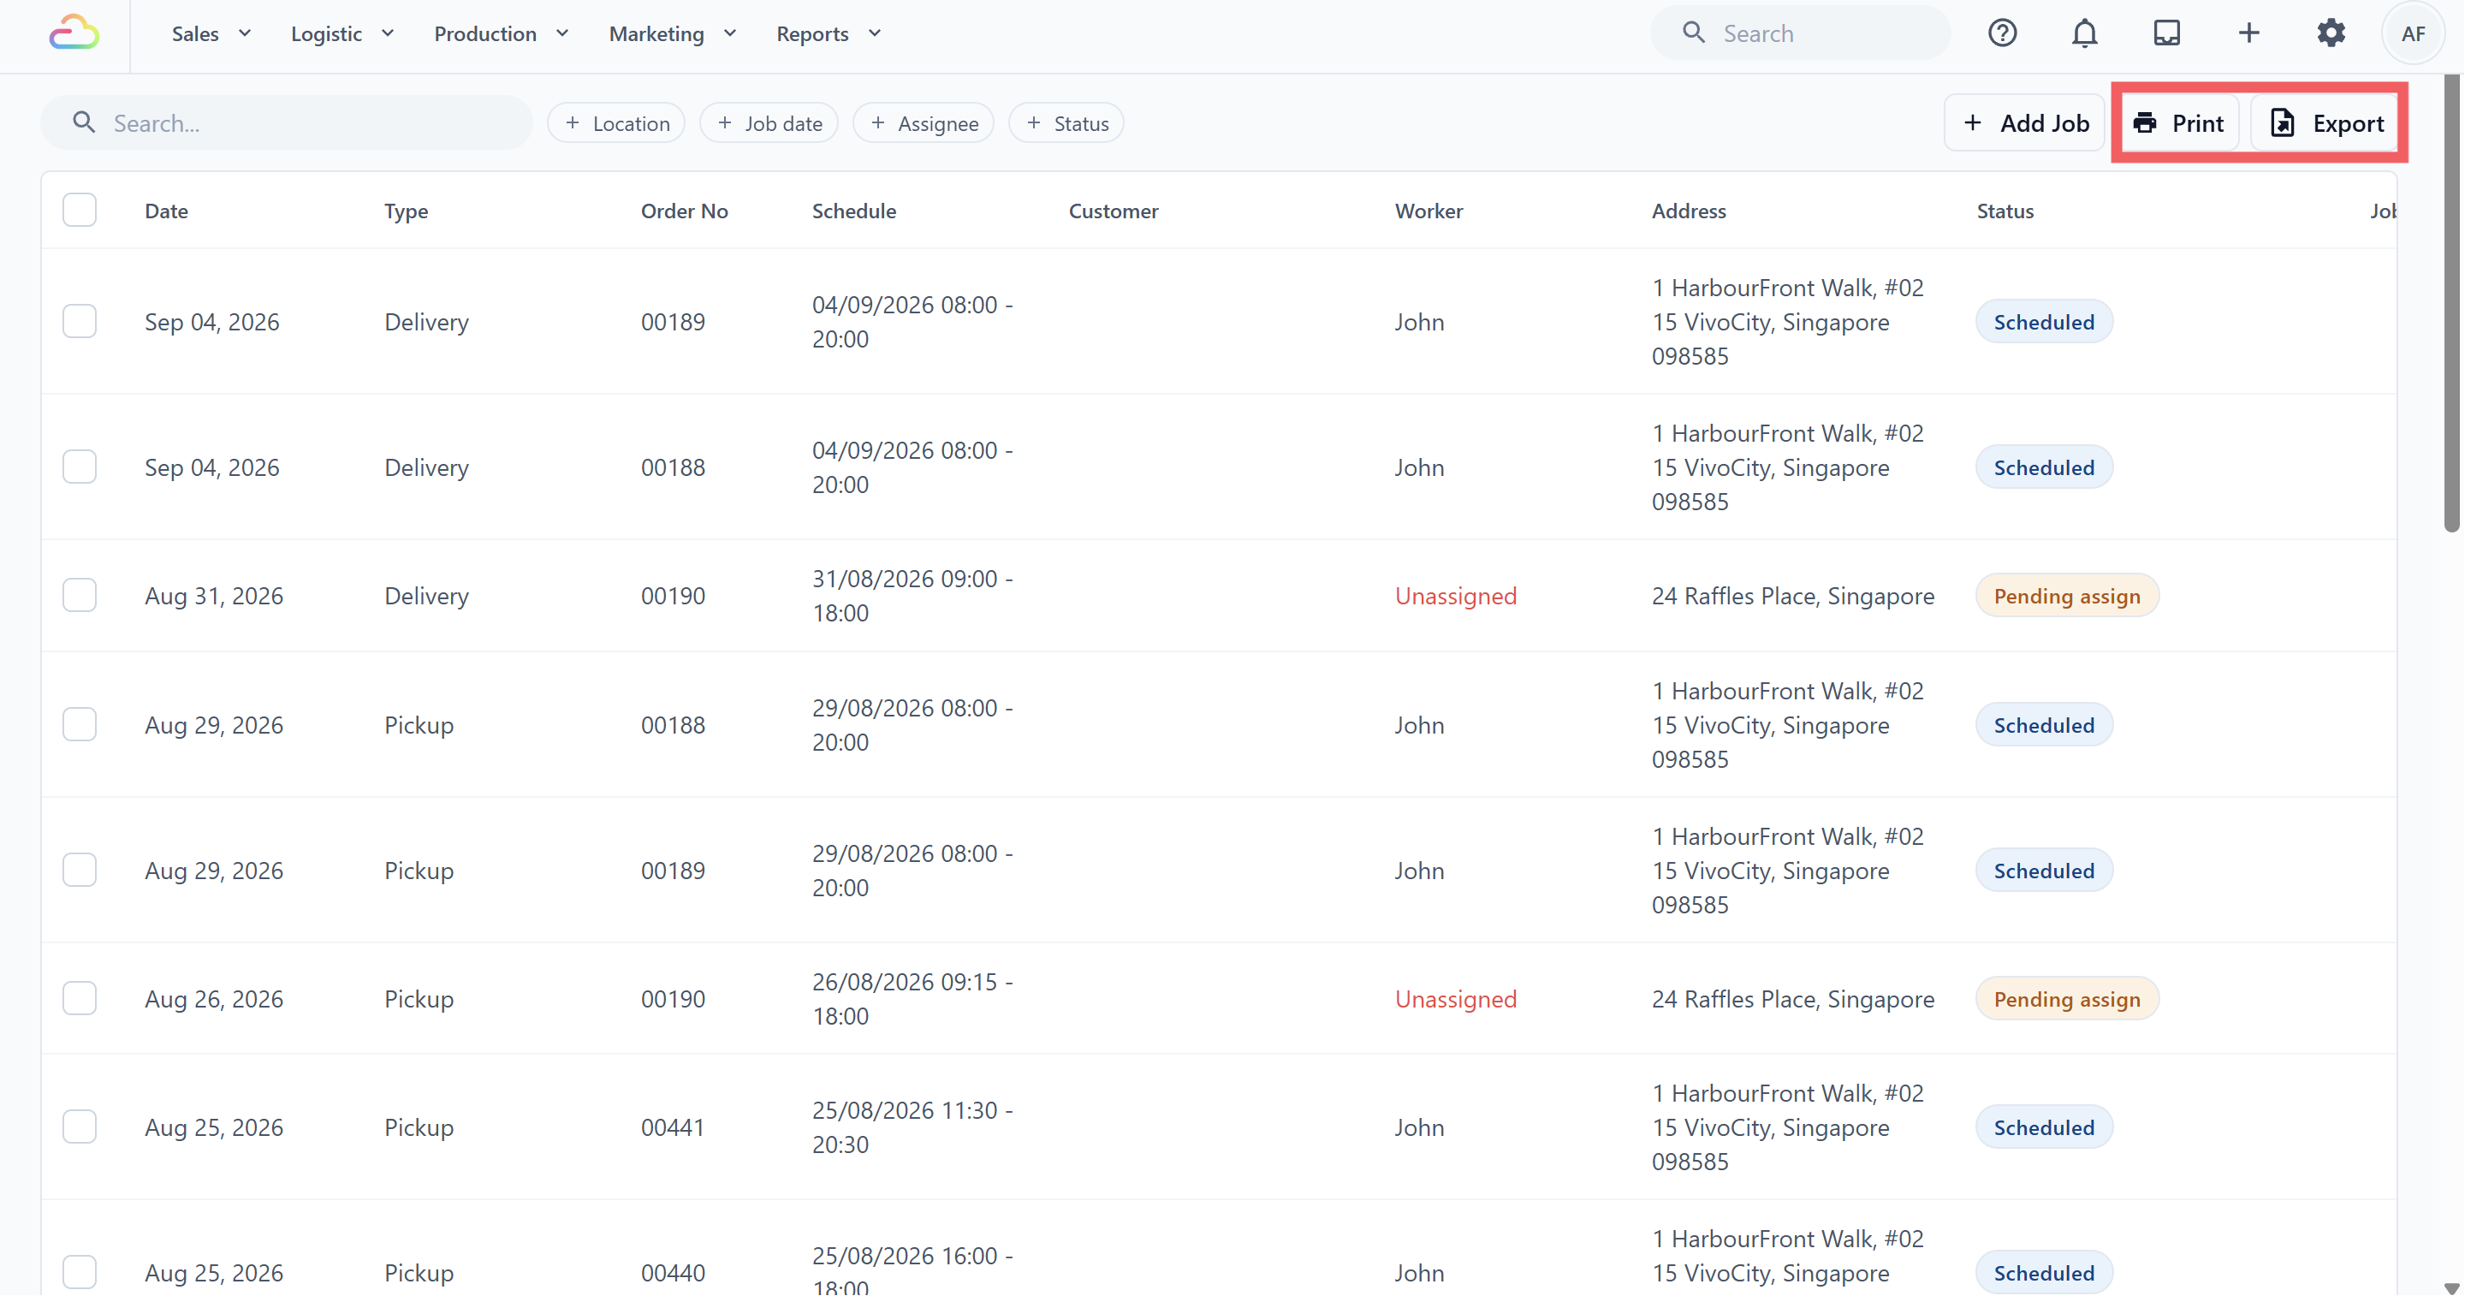Screen dimensions: 2465x1296
Task: Expand the Sales menu chevron
Action: (244, 33)
